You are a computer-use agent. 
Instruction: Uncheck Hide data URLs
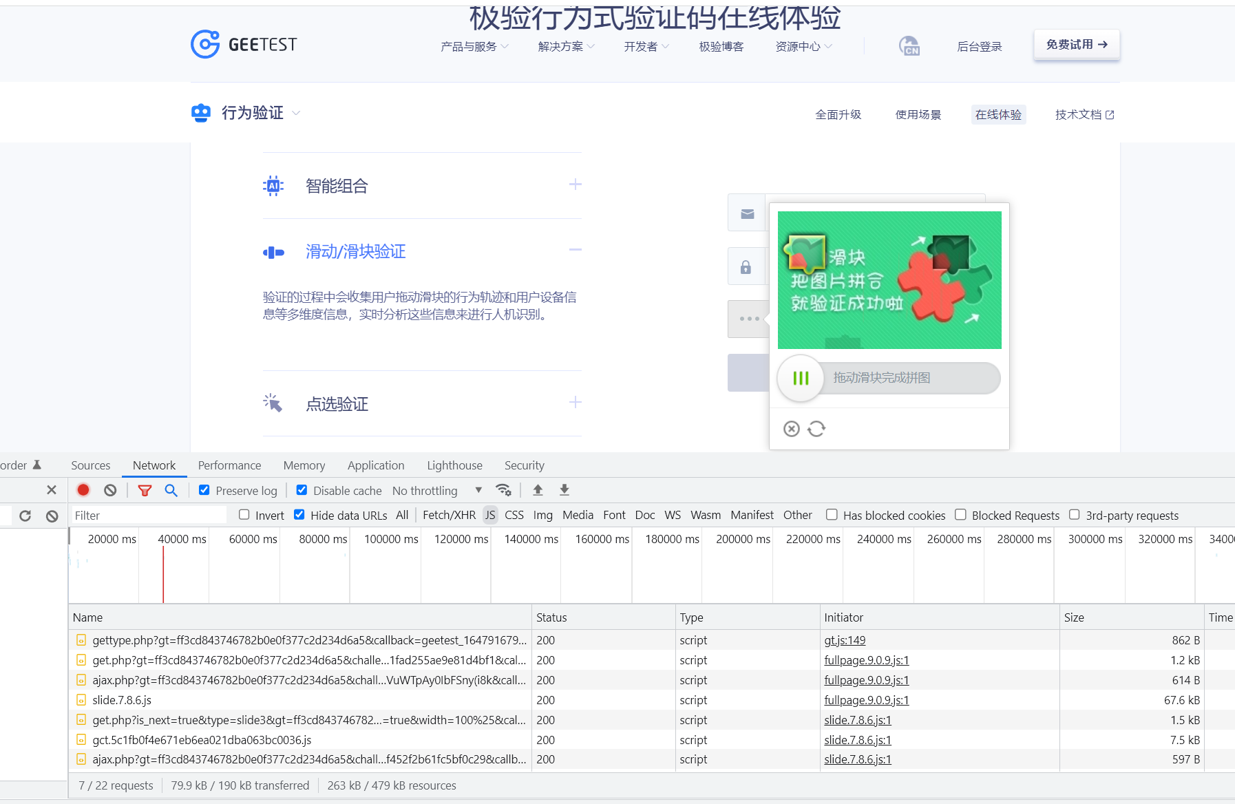299,515
